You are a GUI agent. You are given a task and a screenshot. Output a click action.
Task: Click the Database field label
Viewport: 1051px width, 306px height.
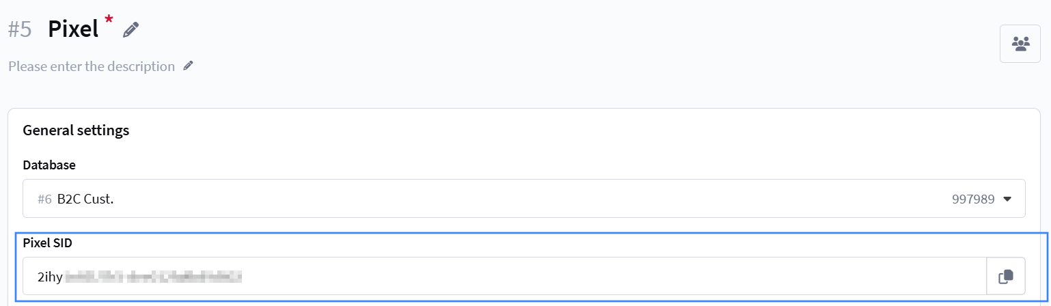[49, 165]
